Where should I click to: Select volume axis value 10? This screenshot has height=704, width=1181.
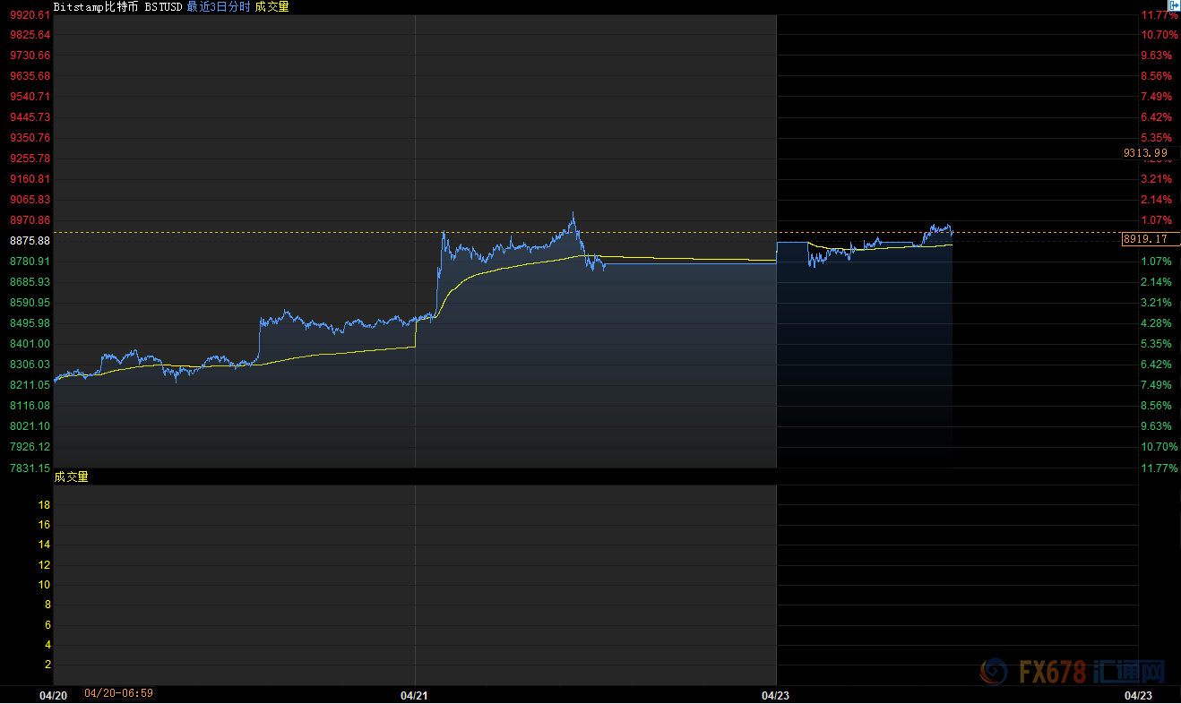[44, 585]
